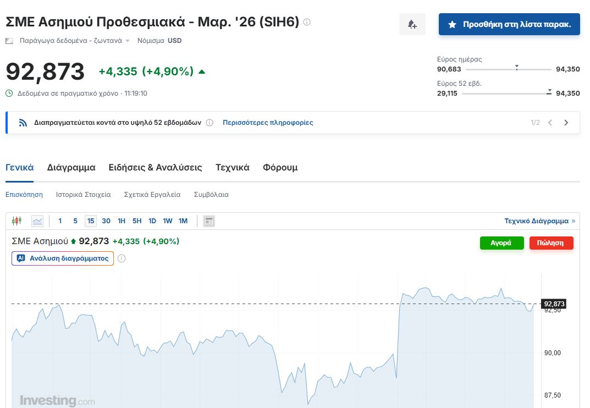Go to previous notice with left chevron

[550, 123]
